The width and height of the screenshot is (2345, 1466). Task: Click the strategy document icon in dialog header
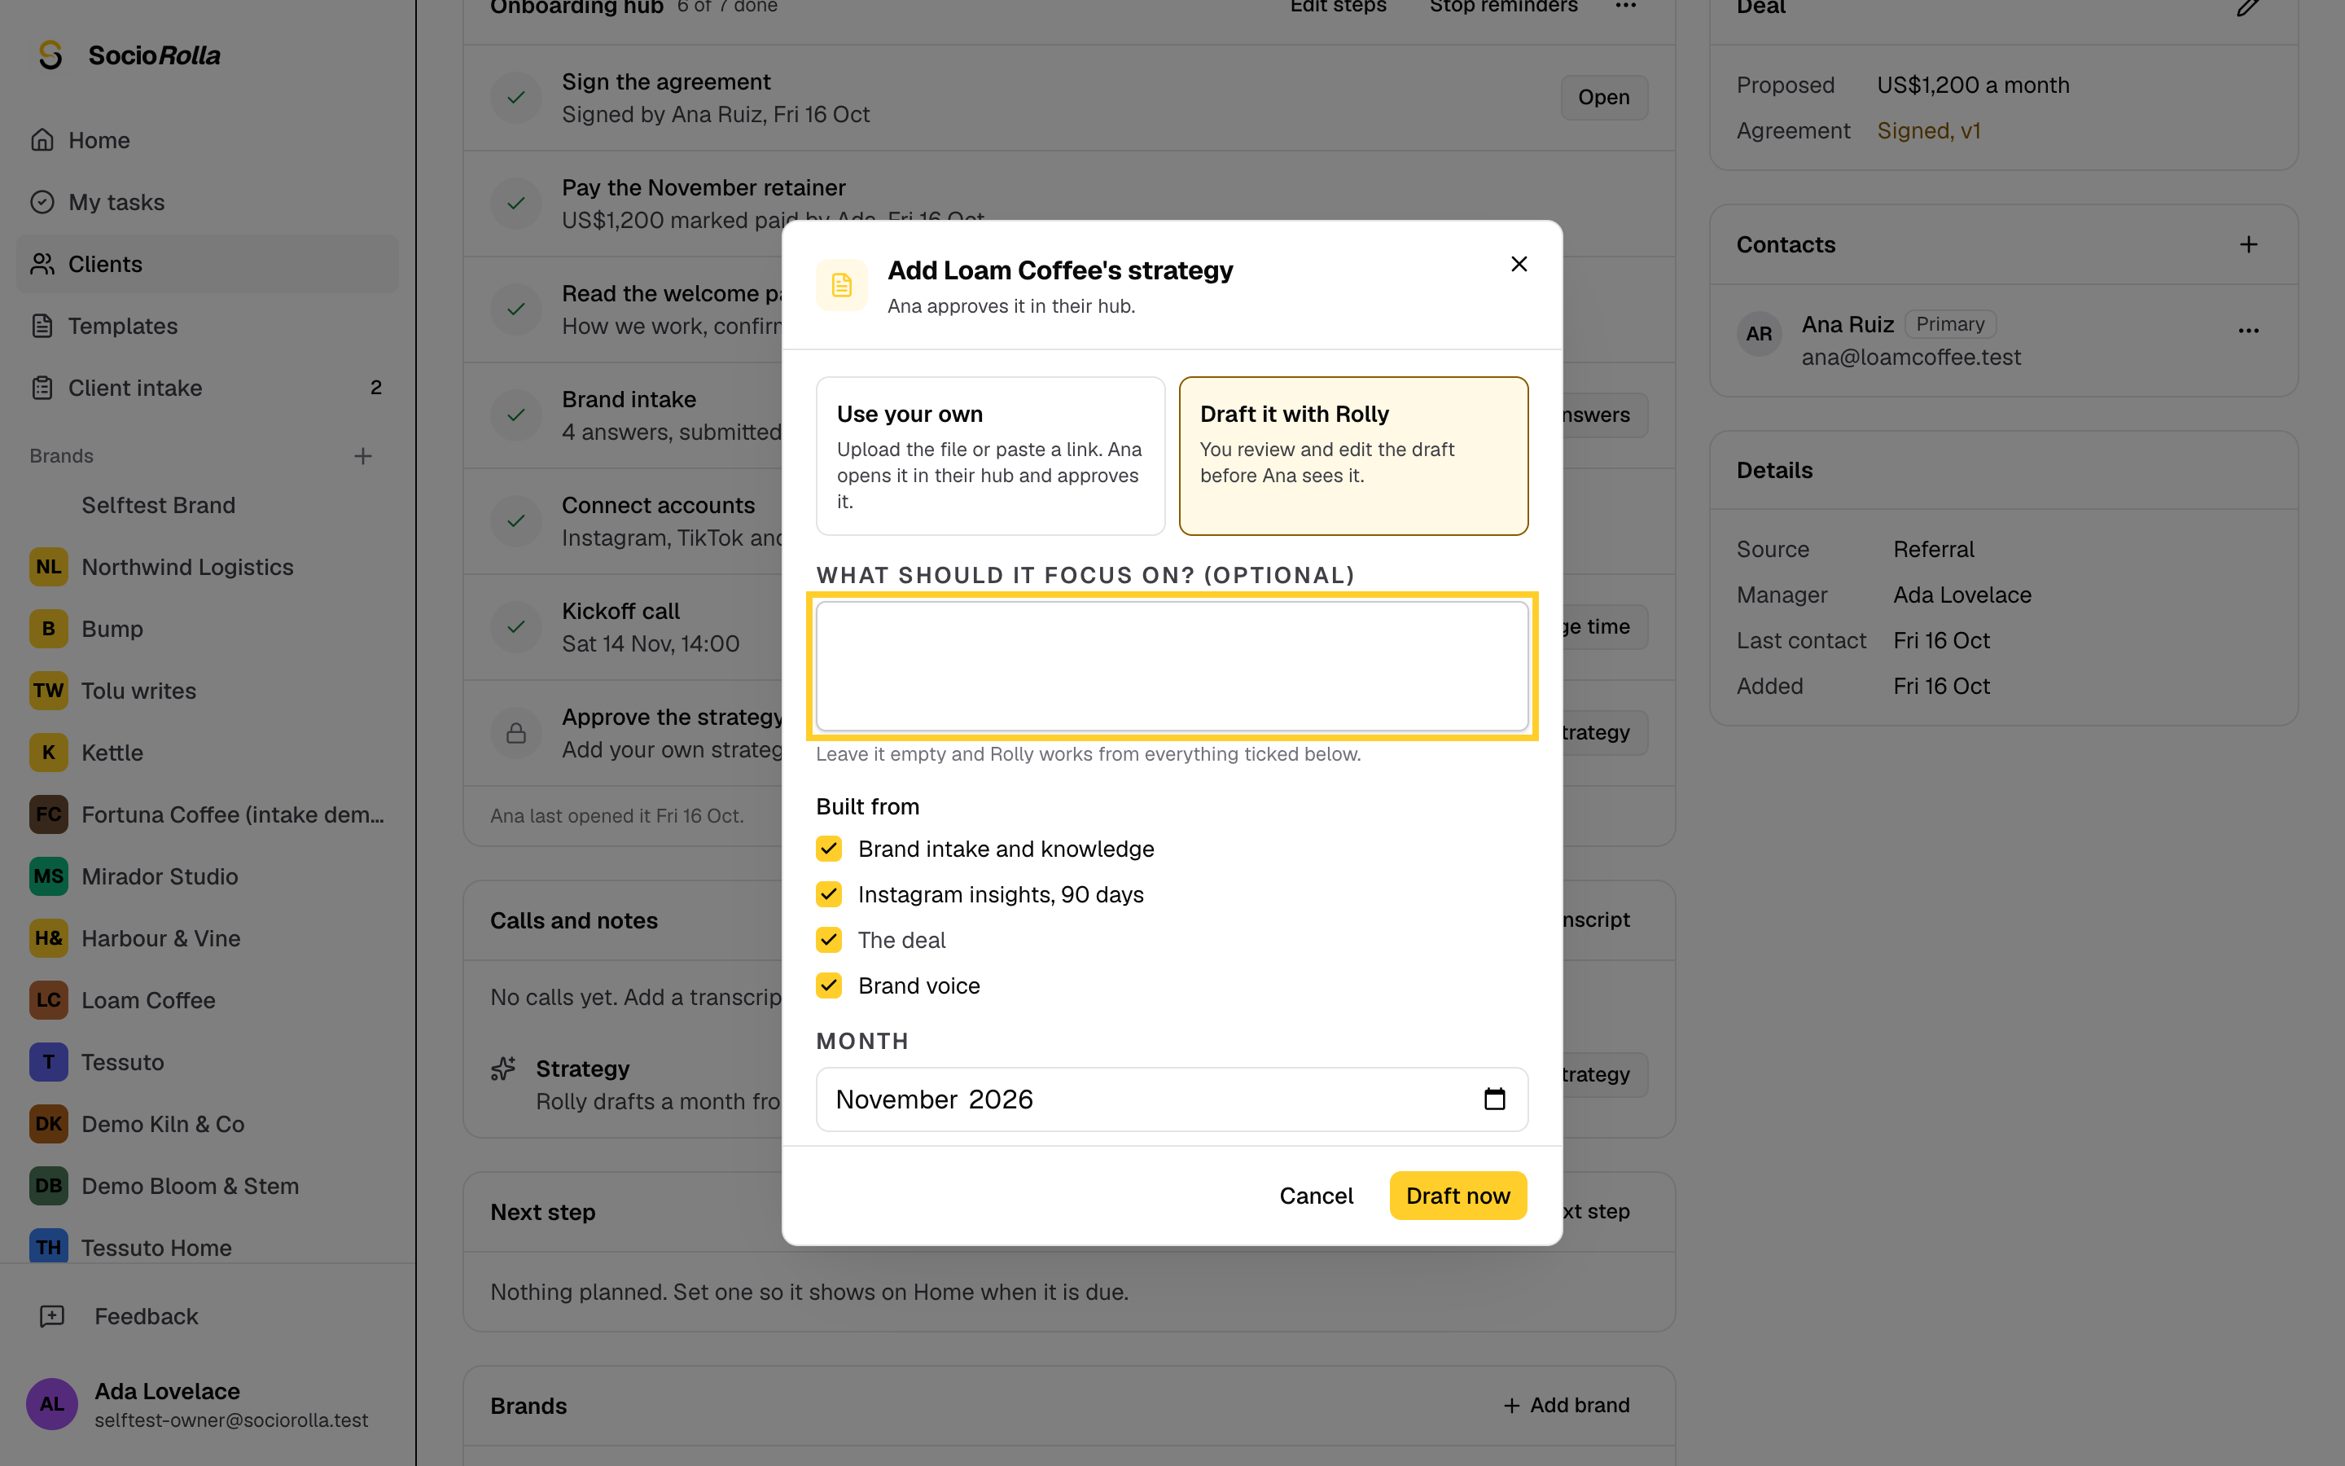(x=841, y=285)
